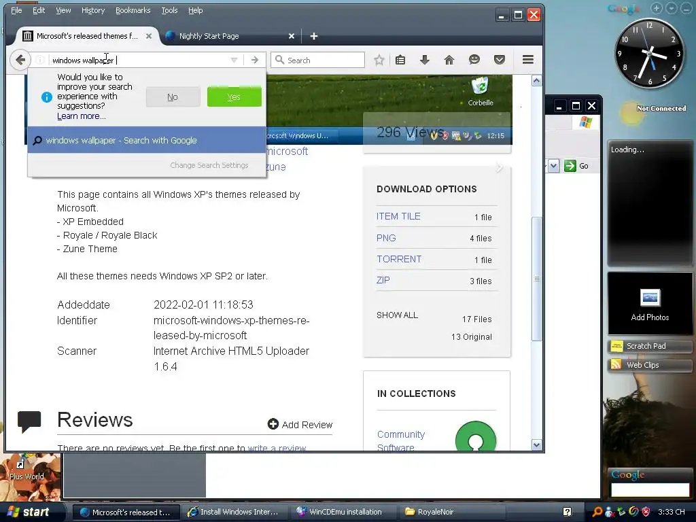Open the File menu
This screenshot has height=522, width=696.
[x=16, y=10]
